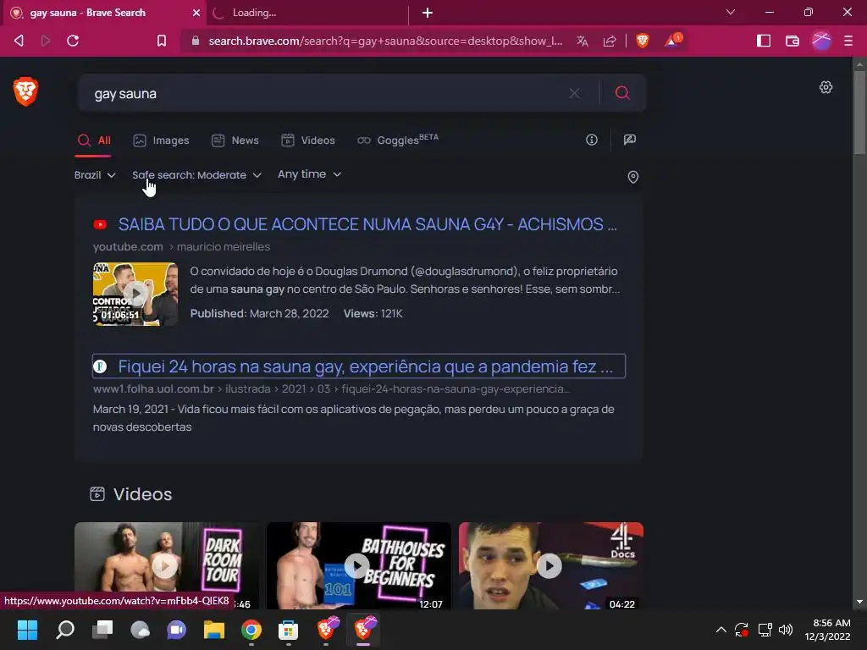Click the page vertical scrollbar thumb
The height and width of the screenshot is (650, 867).
coord(859,111)
